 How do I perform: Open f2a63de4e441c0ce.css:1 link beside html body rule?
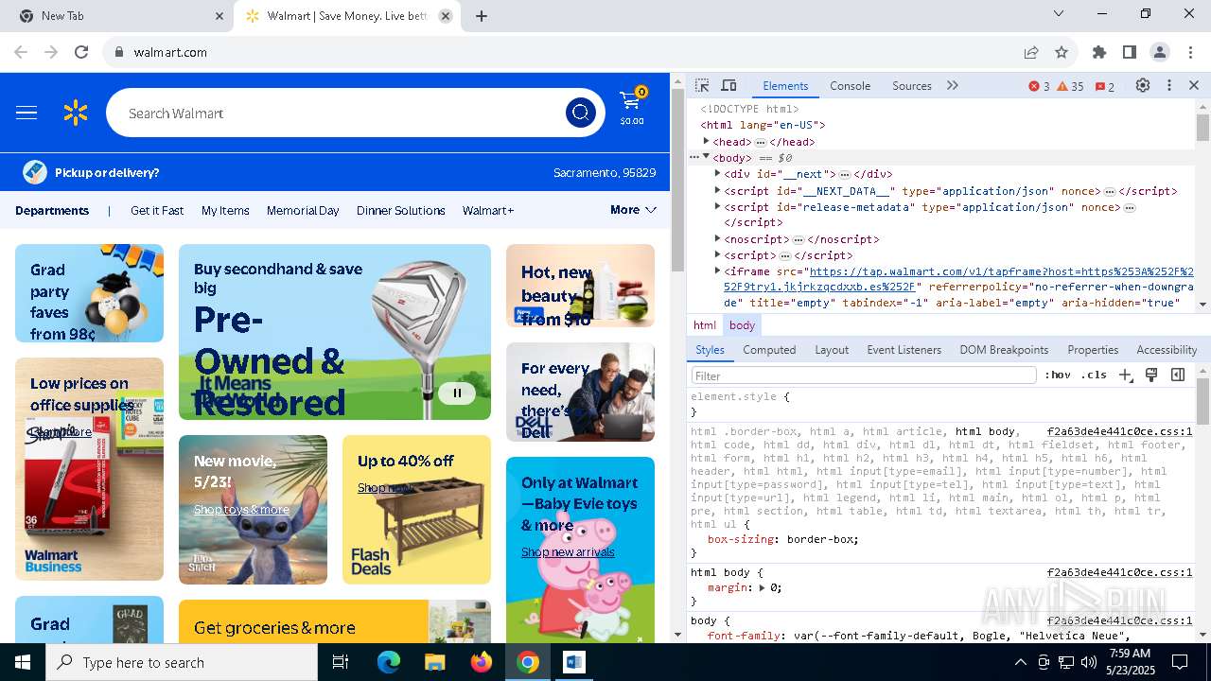(x=1119, y=572)
